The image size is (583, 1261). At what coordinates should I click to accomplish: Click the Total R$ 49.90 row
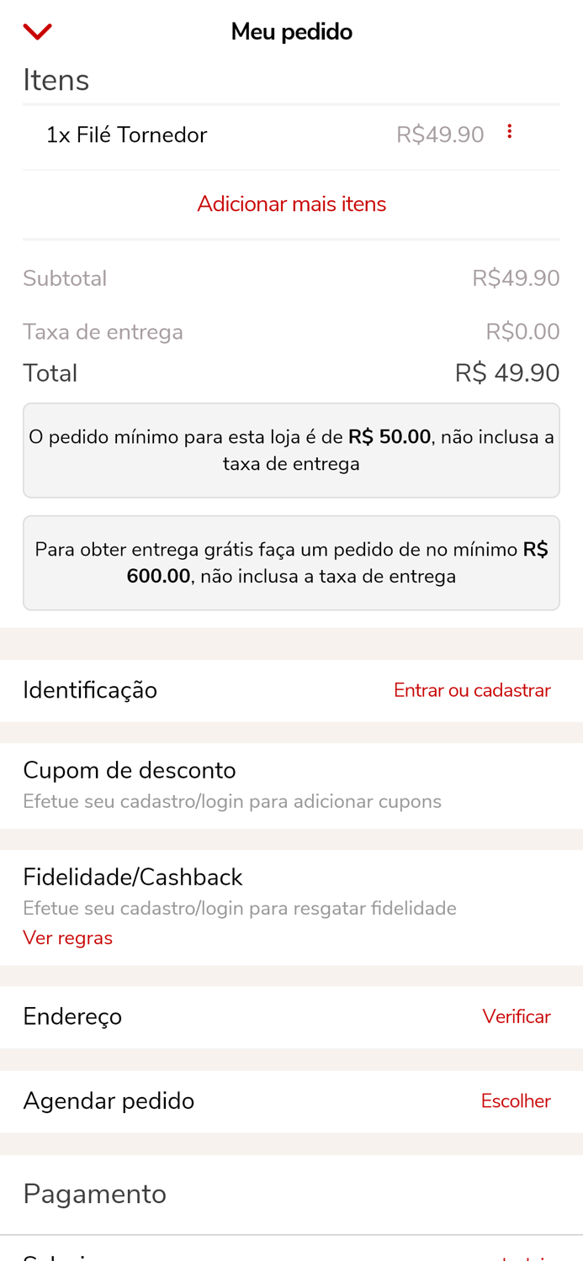(291, 372)
